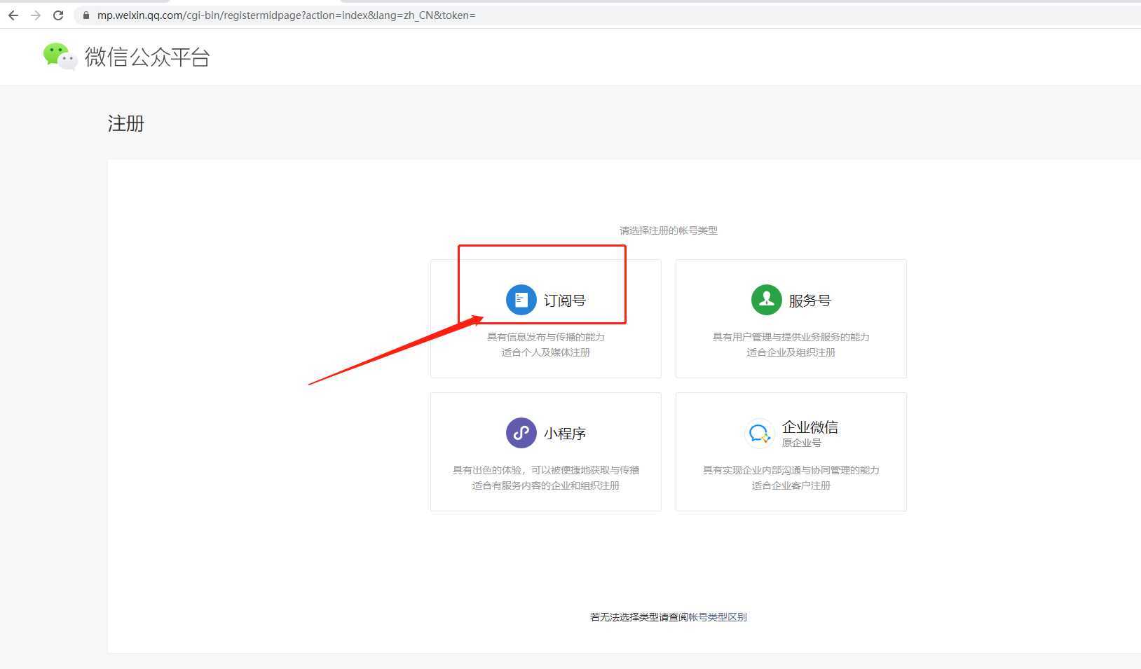
Task: Click 请选择注册的帐号类型 prompt text
Action: [x=669, y=230]
